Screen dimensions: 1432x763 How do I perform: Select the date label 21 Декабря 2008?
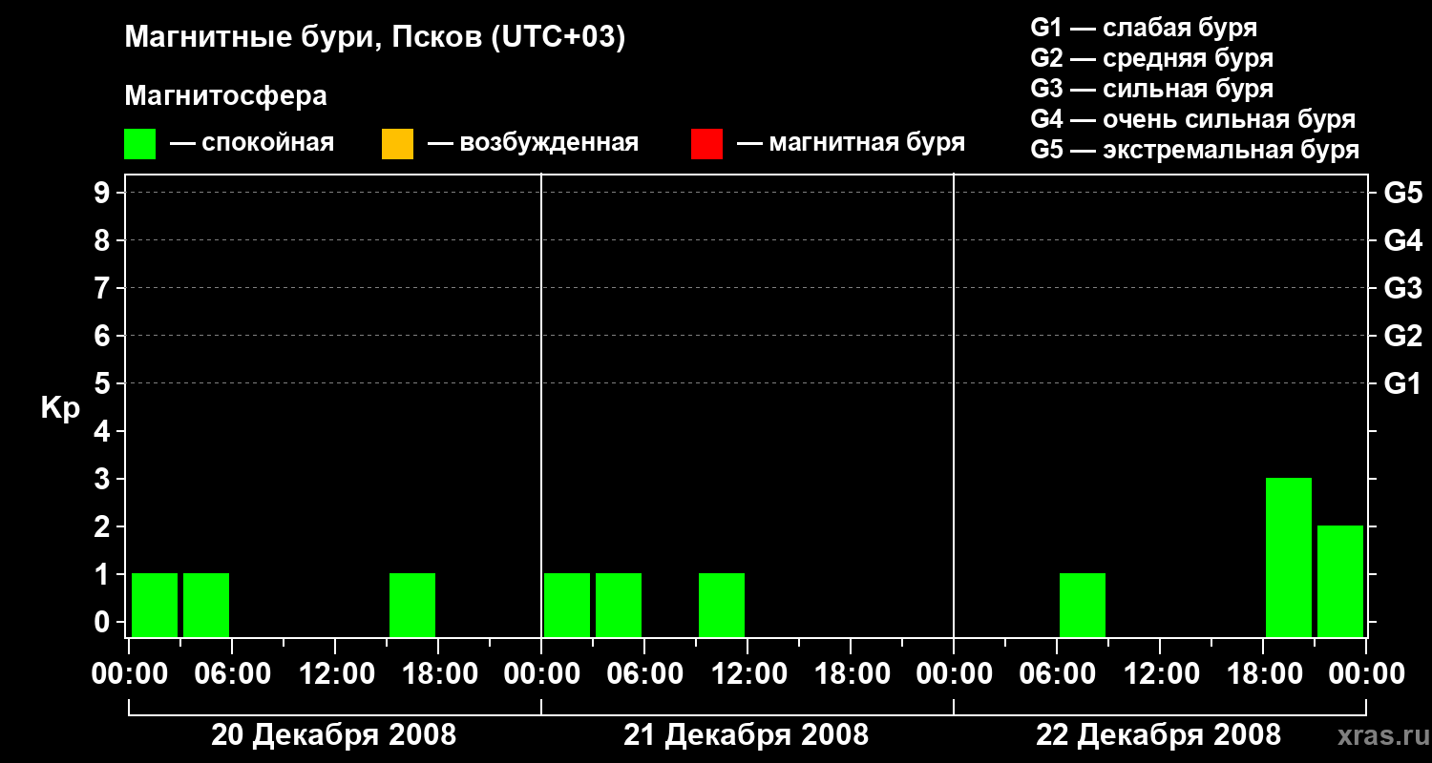pyautogui.click(x=747, y=735)
